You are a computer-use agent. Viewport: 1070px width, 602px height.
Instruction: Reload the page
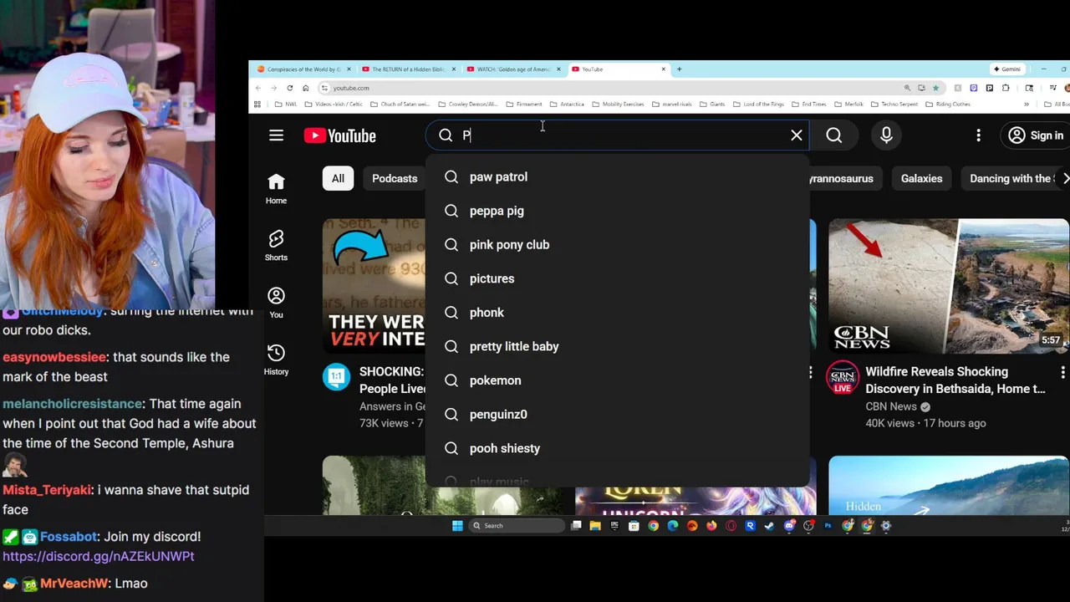tap(290, 88)
